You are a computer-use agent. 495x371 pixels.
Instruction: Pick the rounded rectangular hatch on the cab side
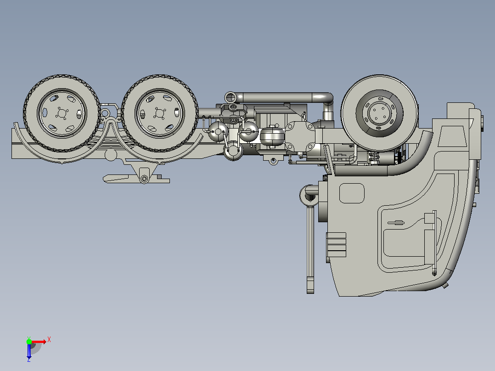pos(352,193)
